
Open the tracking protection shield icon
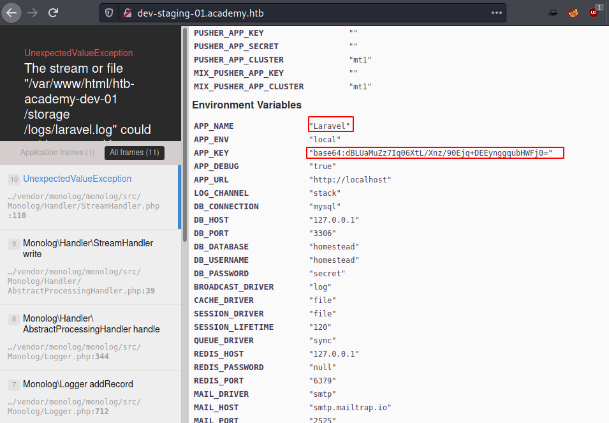pos(109,13)
